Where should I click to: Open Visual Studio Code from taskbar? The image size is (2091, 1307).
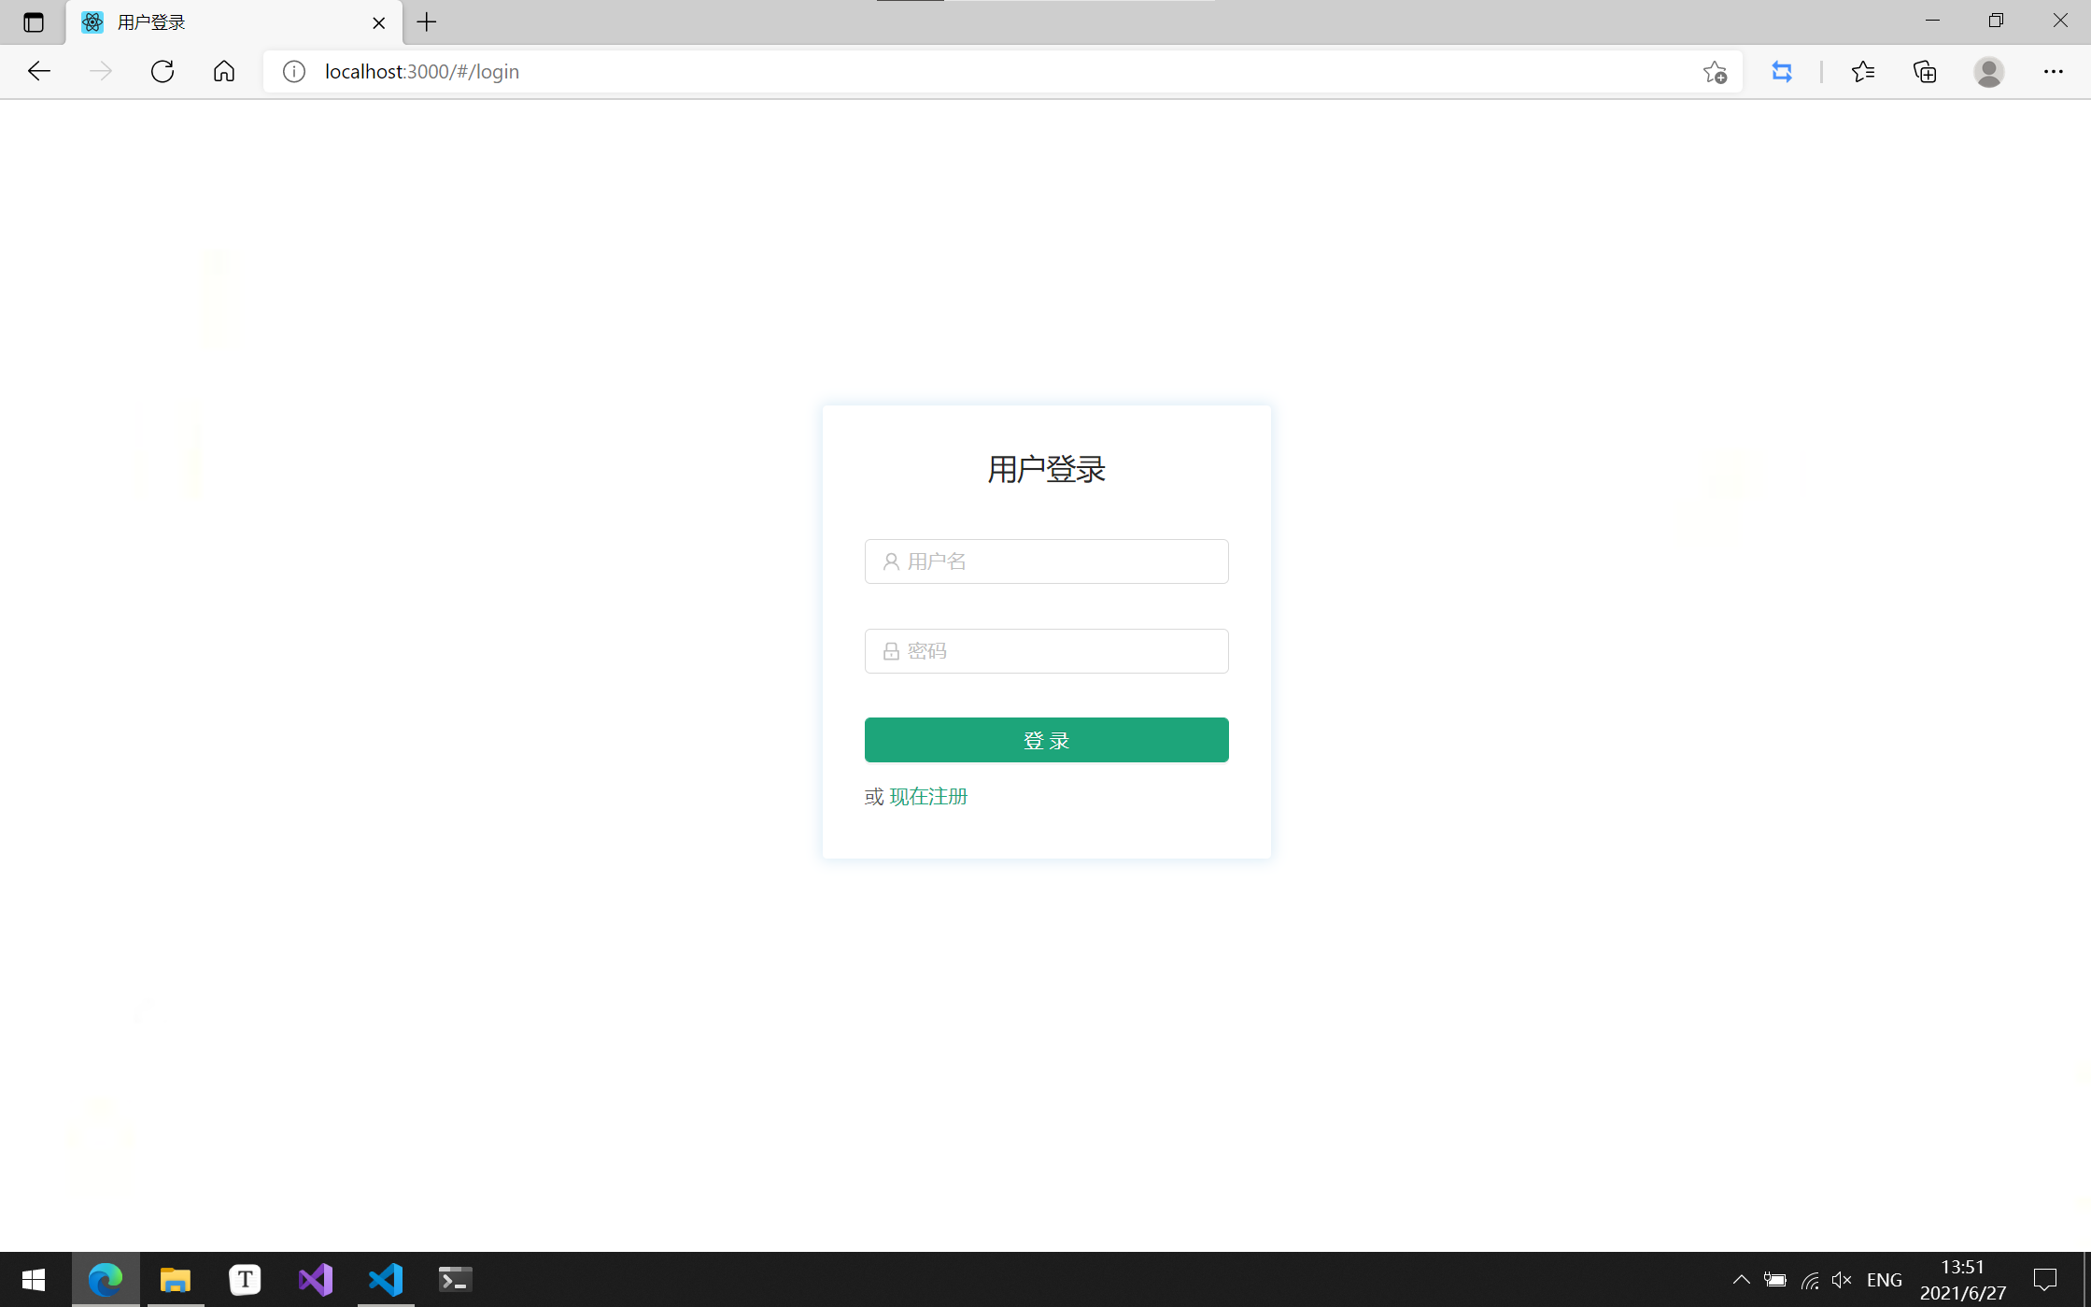(386, 1280)
